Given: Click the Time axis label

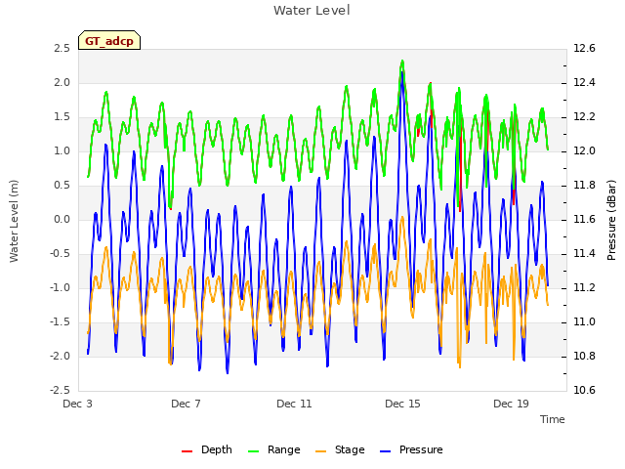Looking at the screenshot, I should [553, 419].
